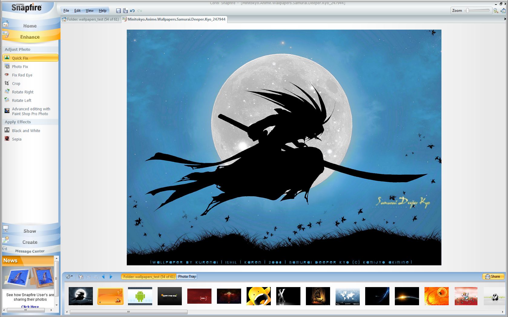Open the Message Center
Image resolution: width=508 pixels, height=317 pixels.
30,251
